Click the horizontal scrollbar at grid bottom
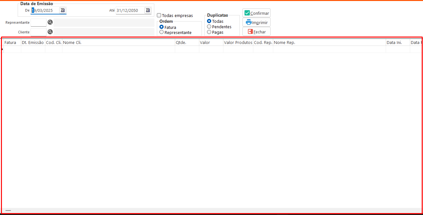 click(x=8, y=211)
